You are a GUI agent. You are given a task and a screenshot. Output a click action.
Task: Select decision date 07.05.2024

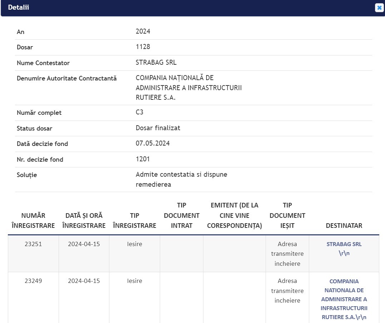[153, 143]
